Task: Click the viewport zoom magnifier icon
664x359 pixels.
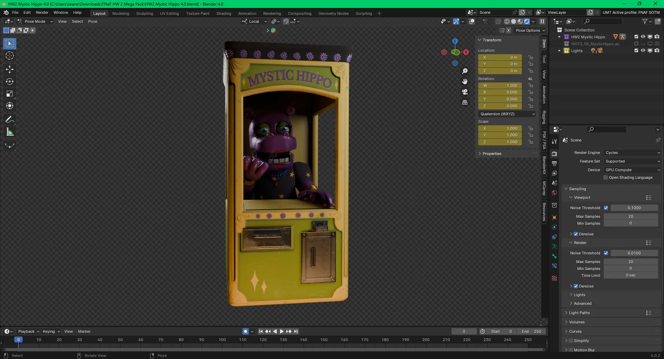Action: coord(465,71)
